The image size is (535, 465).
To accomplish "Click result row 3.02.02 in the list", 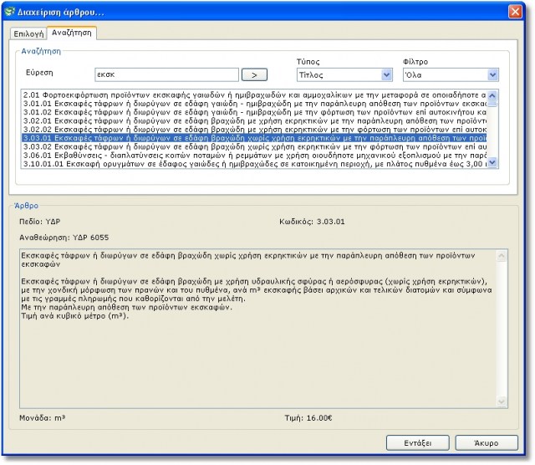I will 251,130.
